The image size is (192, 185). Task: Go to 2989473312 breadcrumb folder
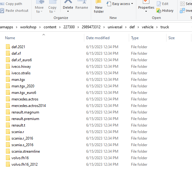(x=91, y=27)
